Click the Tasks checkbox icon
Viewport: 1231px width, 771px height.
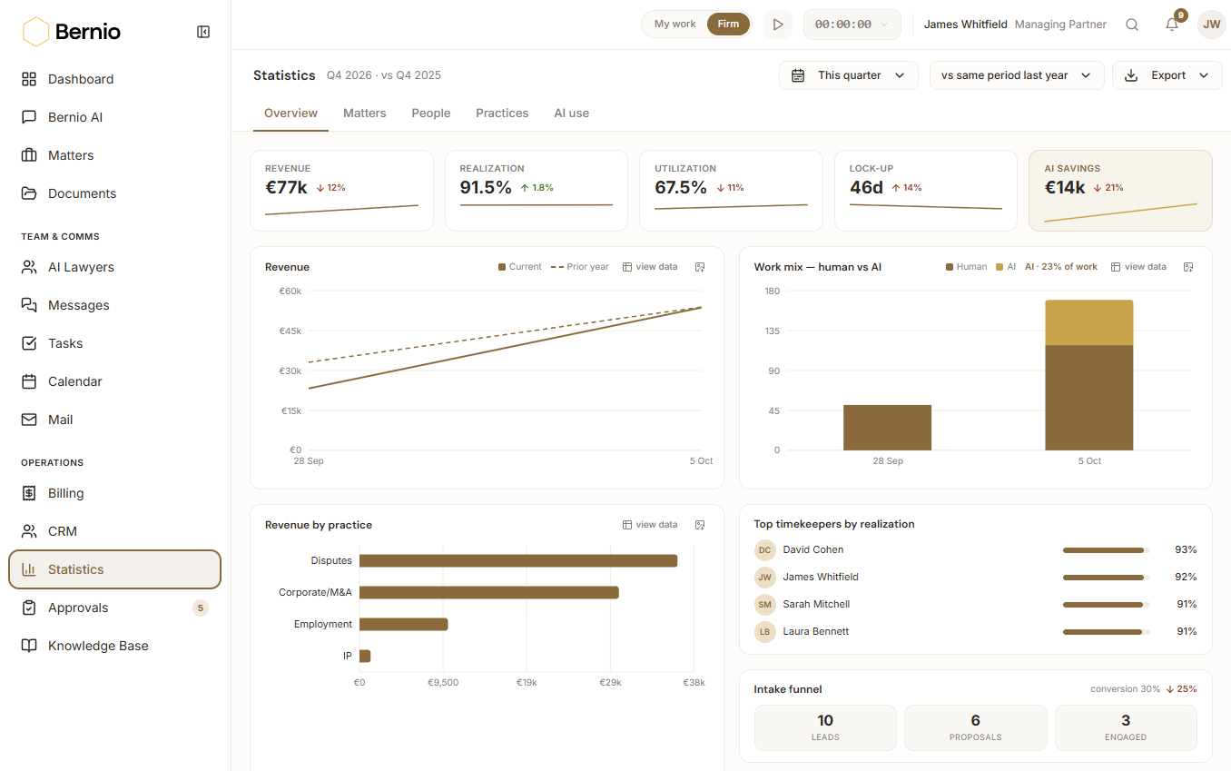coord(29,343)
